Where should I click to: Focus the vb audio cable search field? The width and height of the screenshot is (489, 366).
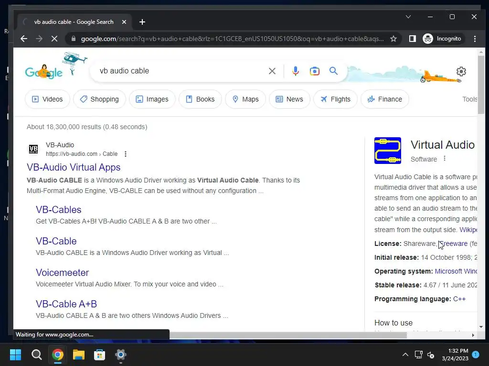coord(181,71)
